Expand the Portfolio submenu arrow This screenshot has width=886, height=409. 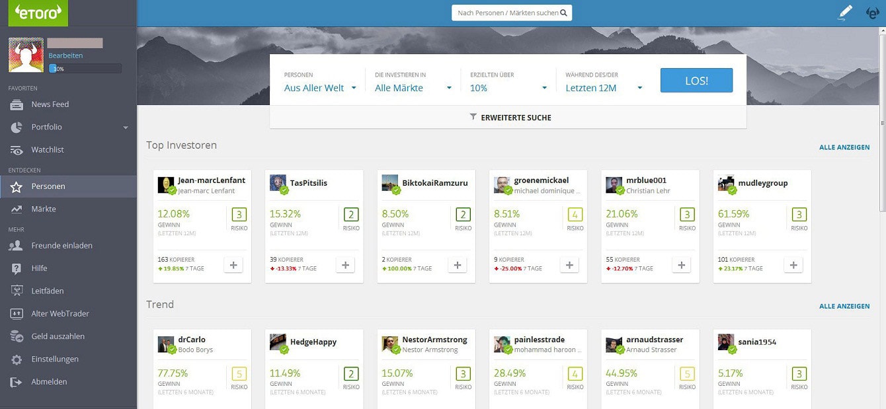pyautogui.click(x=126, y=128)
